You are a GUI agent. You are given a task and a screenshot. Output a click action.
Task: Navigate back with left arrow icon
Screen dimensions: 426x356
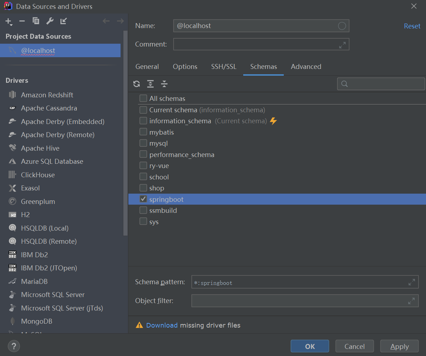point(106,21)
